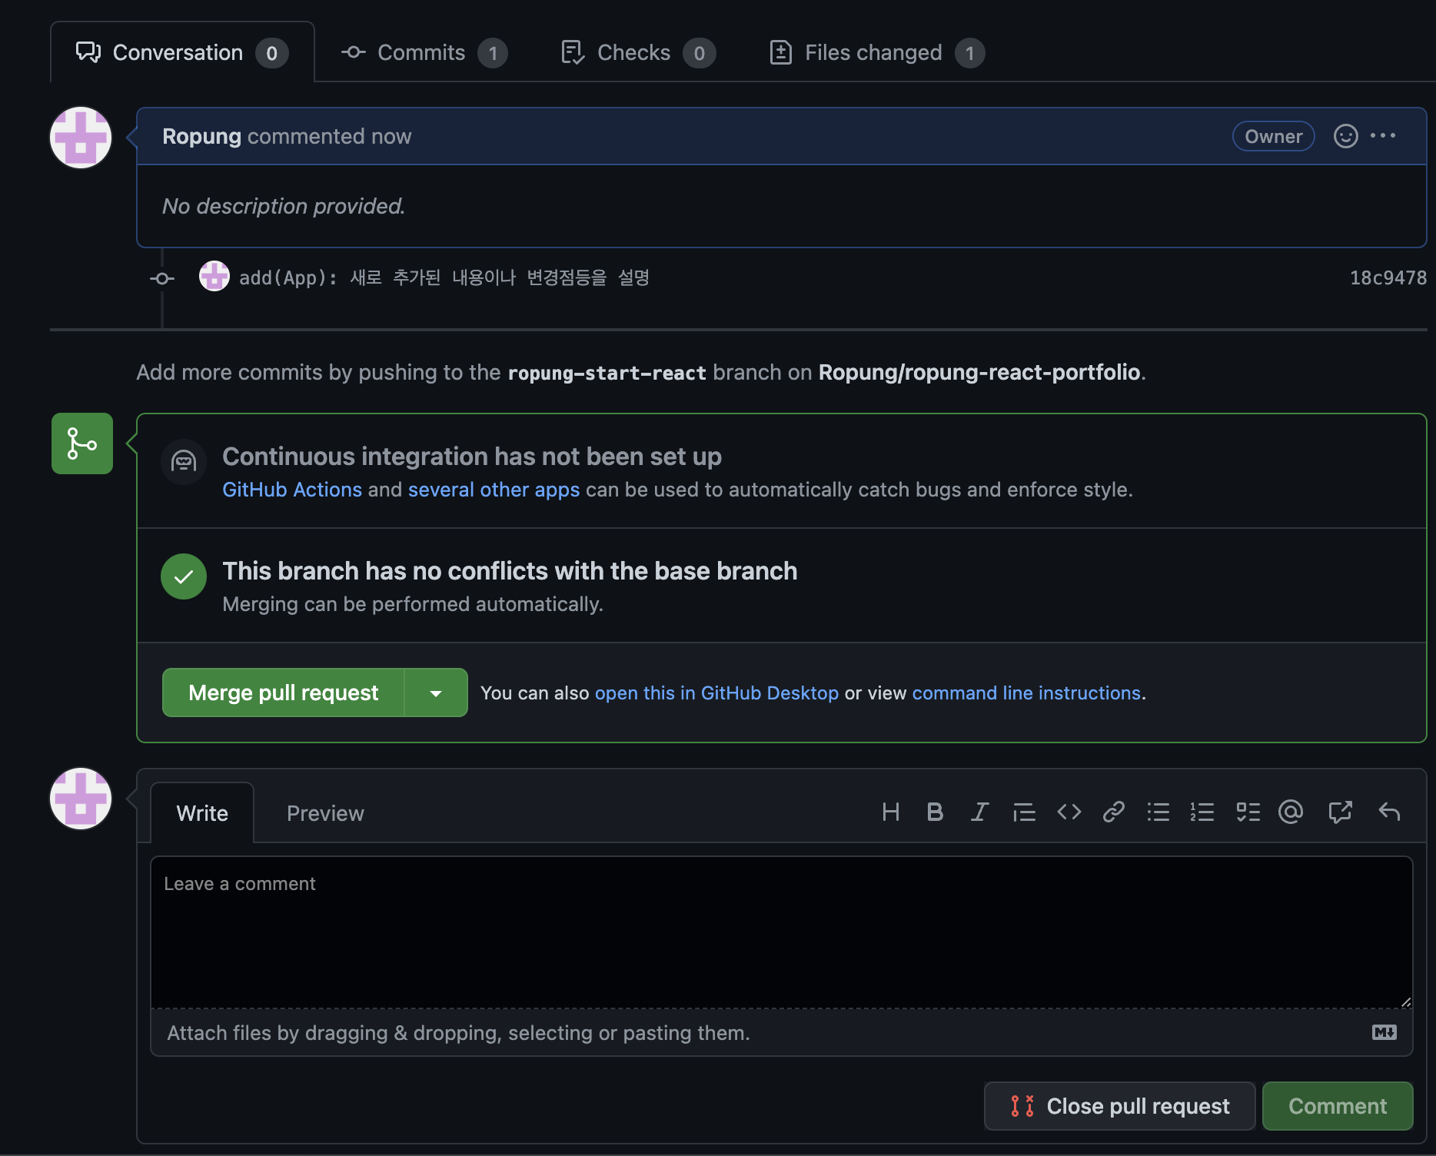
Task: Insert a quote block
Action: pos(1024,812)
